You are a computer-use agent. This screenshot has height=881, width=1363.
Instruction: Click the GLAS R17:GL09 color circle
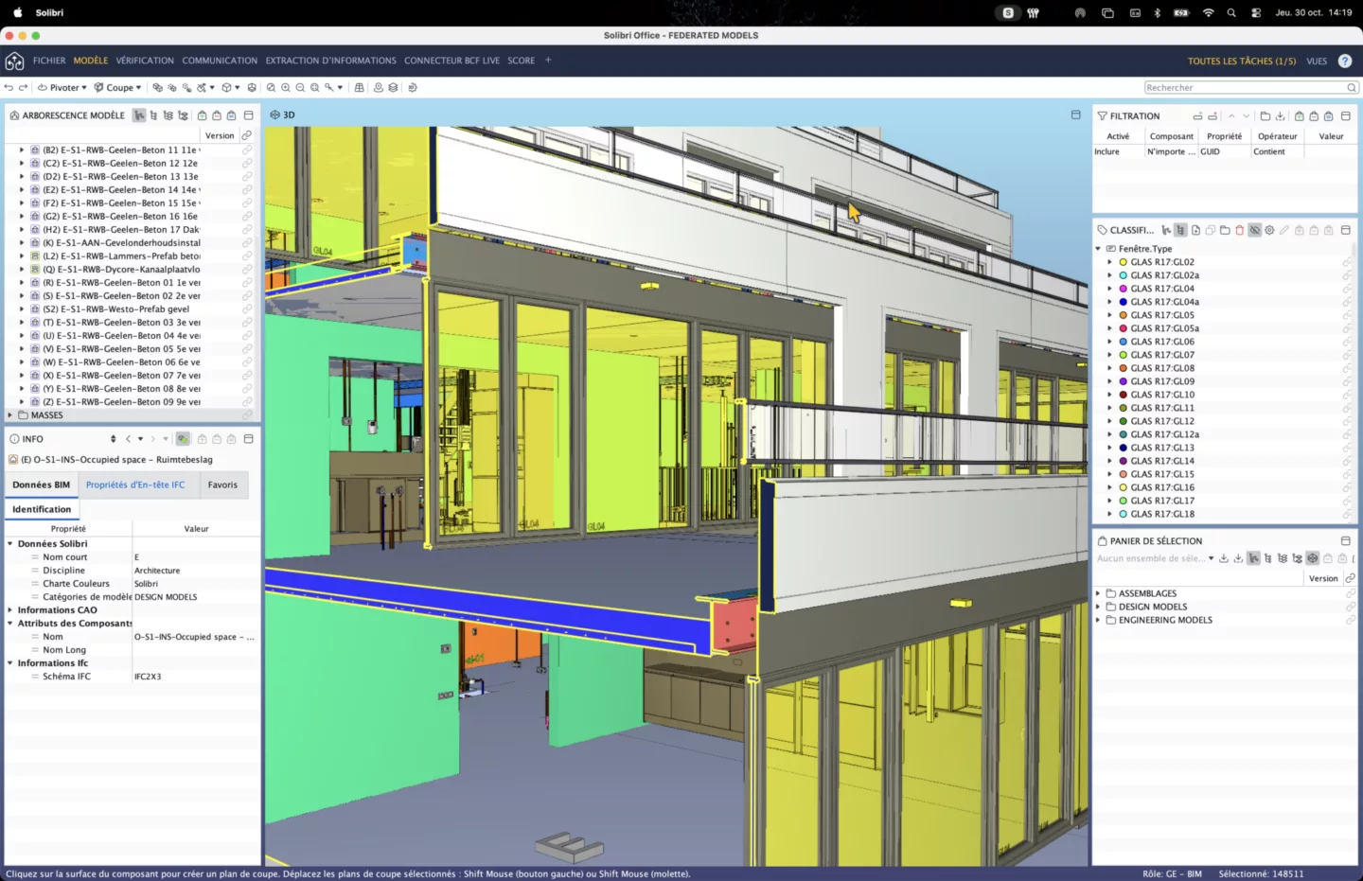(1123, 381)
